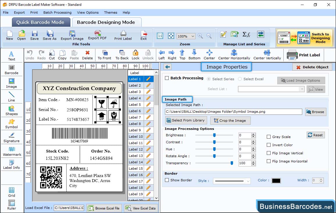Image resolution: width=336 pixels, height=213 pixels.
Task: Click Export Image in File Tools
Action: pyautogui.click(x=72, y=35)
